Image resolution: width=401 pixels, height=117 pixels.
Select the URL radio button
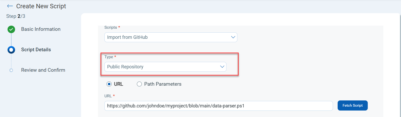pyautogui.click(x=109, y=84)
